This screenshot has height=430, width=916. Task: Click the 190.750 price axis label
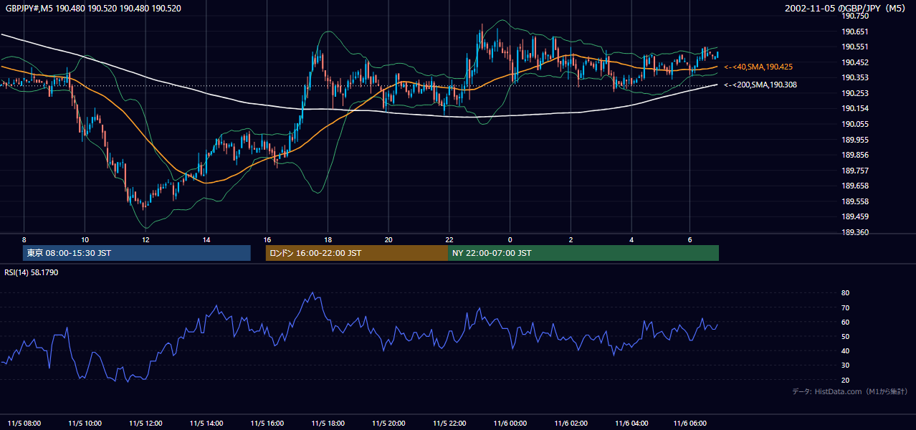[x=855, y=16]
